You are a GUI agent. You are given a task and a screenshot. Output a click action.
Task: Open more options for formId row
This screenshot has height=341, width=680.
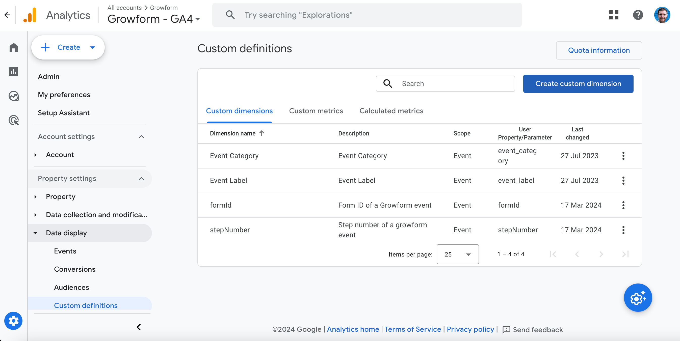tap(623, 205)
